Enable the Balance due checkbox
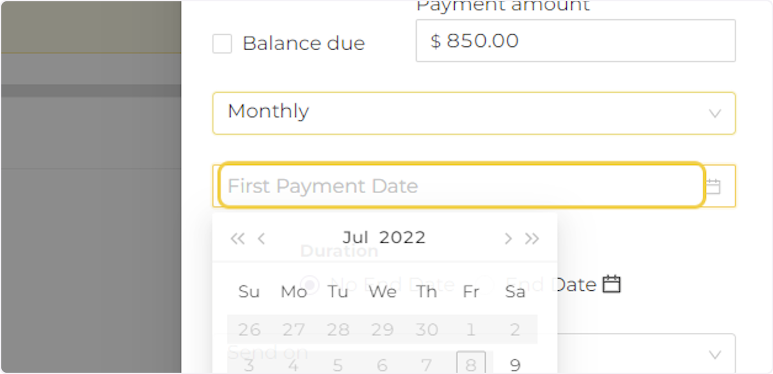The width and height of the screenshot is (773, 374). point(222,43)
